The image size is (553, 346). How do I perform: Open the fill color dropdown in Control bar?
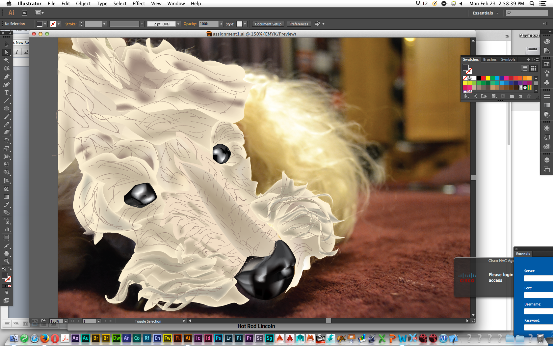[45, 24]
